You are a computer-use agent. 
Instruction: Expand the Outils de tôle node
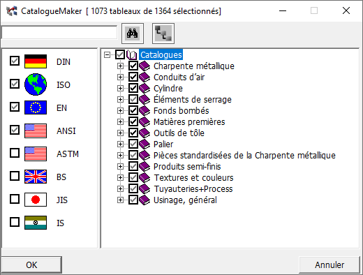coord(120,133)
